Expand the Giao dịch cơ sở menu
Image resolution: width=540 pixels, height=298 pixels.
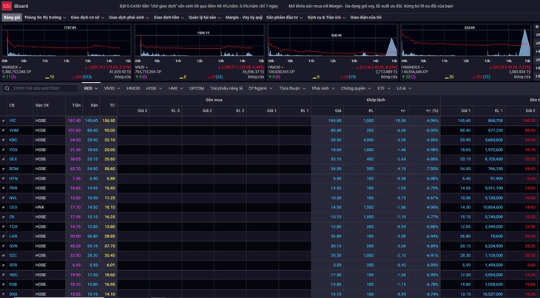[87, 17]
